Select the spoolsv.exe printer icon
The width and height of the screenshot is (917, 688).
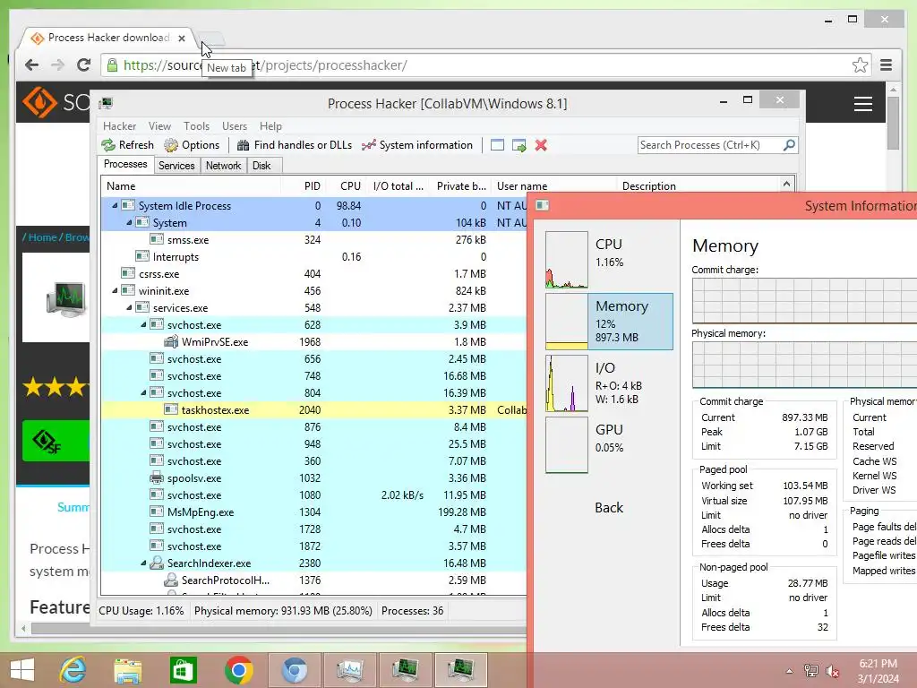157,478
